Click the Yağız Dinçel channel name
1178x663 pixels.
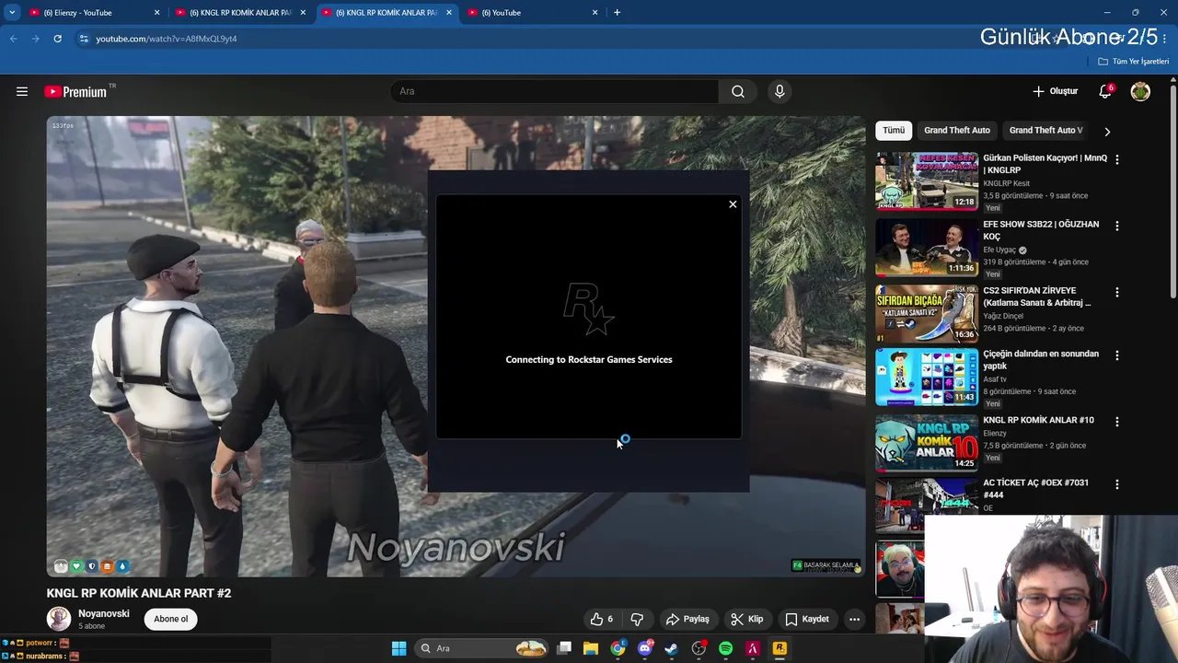point(1003,316)
